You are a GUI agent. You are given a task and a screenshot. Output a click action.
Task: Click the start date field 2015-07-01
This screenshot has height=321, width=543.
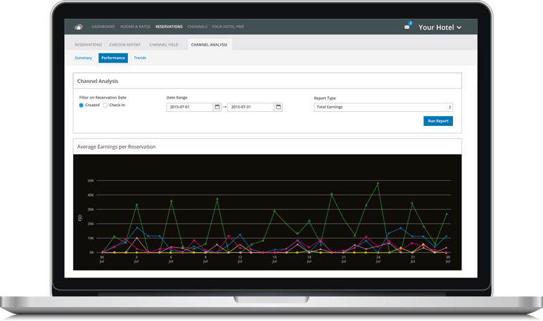[189, 107]
